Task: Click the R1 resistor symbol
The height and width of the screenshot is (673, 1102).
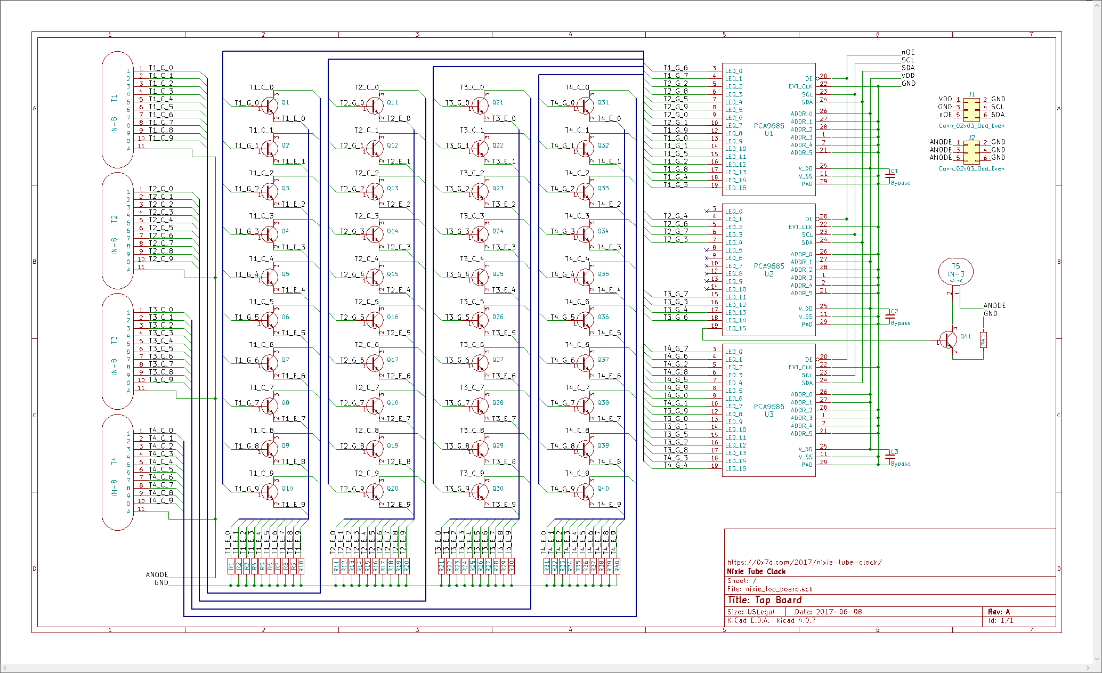Action: (x=231, y=565)
